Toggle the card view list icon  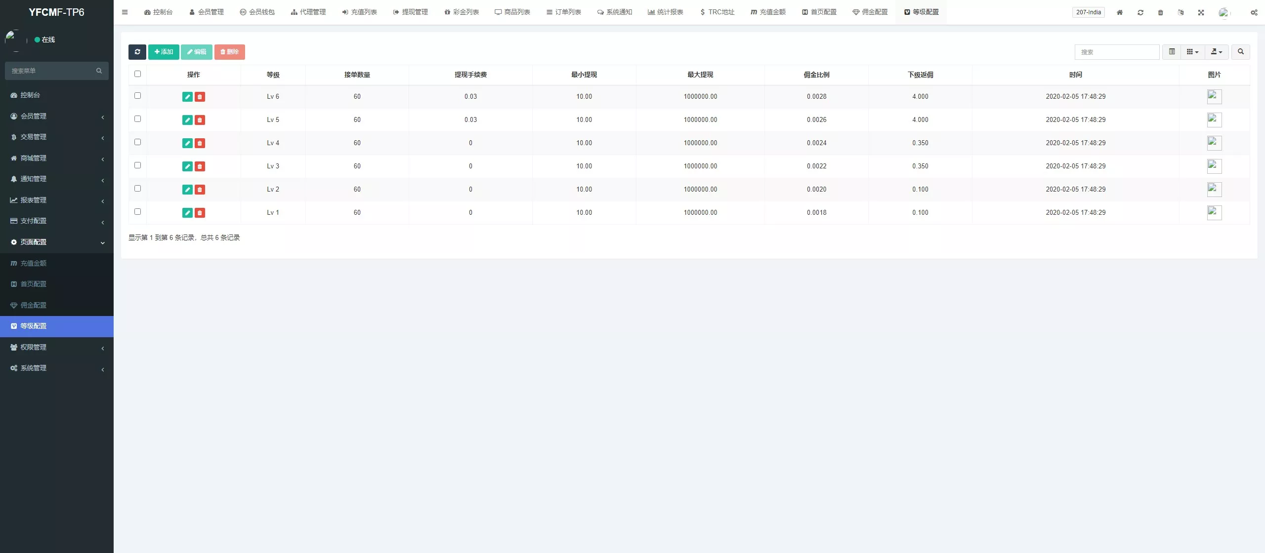(x=1172, y=52)
